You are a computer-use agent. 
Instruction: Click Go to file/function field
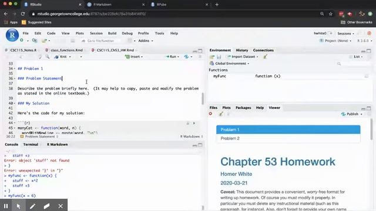click(x=100, y=41)
